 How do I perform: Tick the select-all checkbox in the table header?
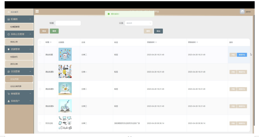coord(40,42)
